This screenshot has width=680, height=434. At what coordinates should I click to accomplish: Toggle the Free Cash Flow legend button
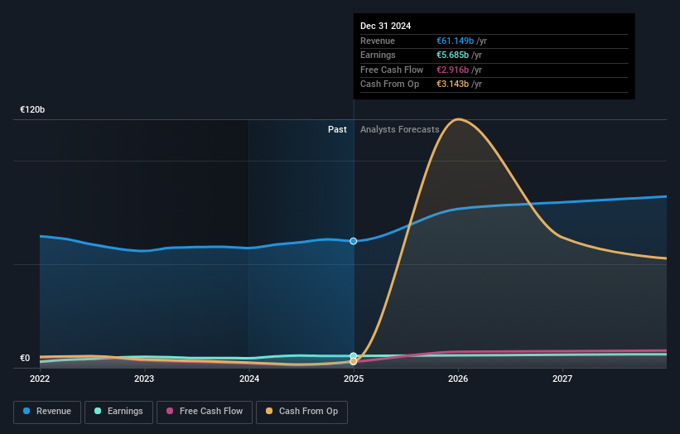[x=205, y=412]
